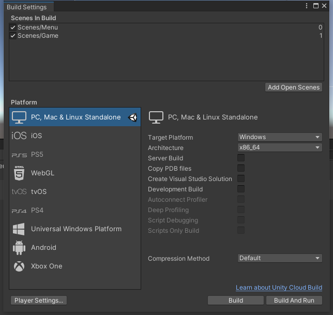Click the Build And Run button
Viewport: 333px width, 315px height.
click(294, 301)
